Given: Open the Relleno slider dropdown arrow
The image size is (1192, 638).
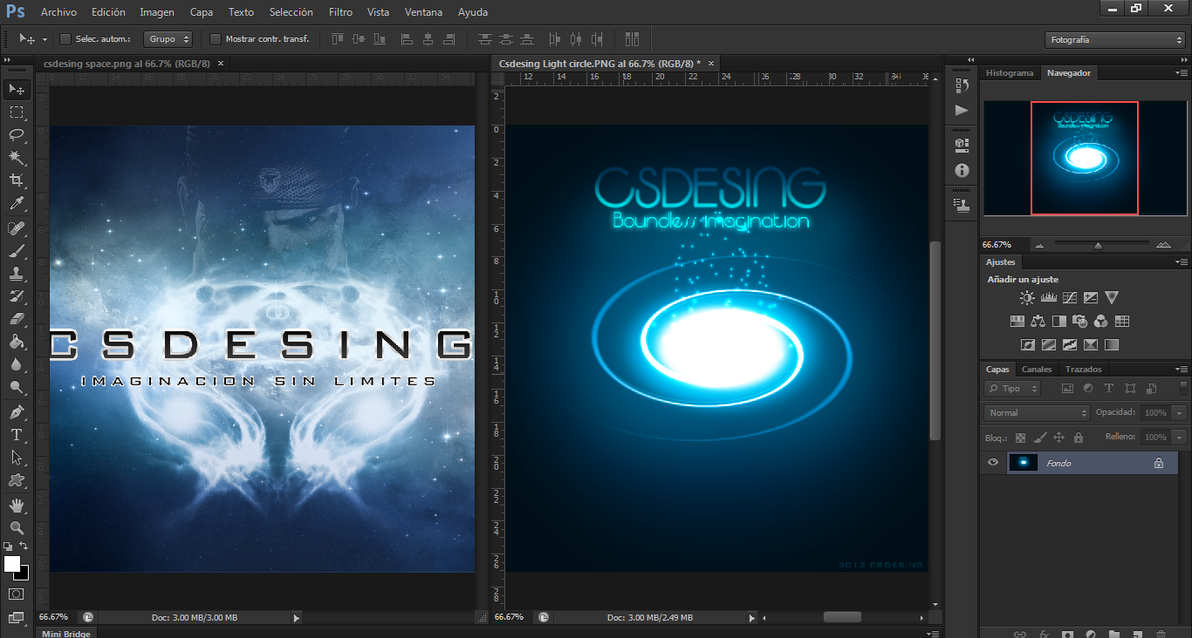Looking at the screenshot, I should [1180, 437].
